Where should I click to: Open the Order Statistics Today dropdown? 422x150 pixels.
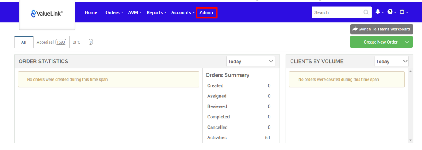point(251,62)
